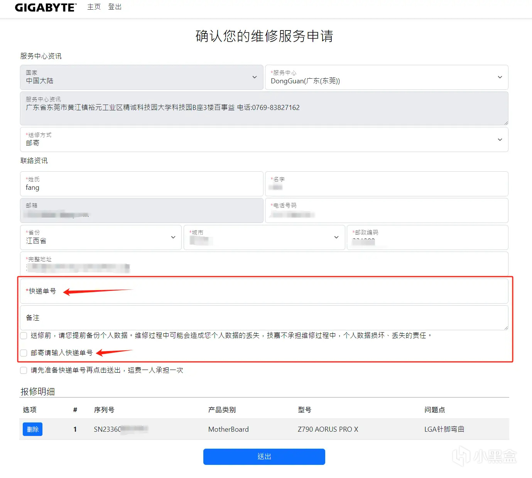The width and height of the screenshot is (532, 478).
Task: Click the 备注 text area
Action: 264,318
